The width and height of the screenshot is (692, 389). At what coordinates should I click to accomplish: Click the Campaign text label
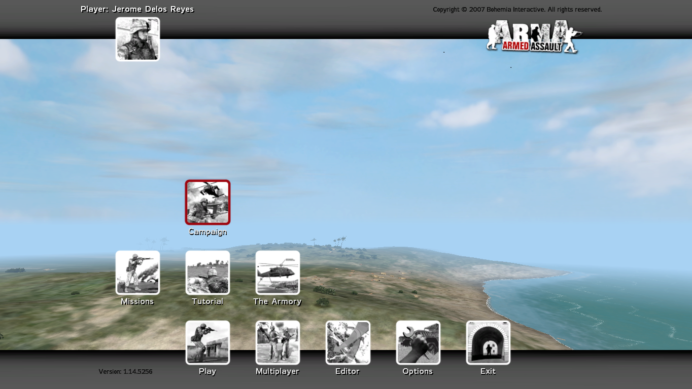click(x=207, y=232)
